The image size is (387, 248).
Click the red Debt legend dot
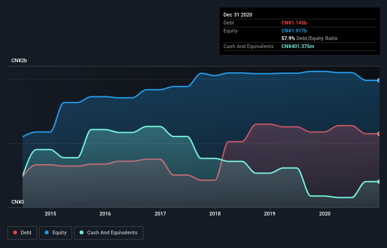tap(15, 232)
